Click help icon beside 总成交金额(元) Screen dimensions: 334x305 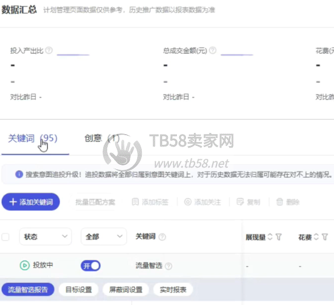coord(213,51)
